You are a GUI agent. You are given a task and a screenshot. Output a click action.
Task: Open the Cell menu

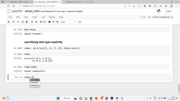[x=43, y=17]
